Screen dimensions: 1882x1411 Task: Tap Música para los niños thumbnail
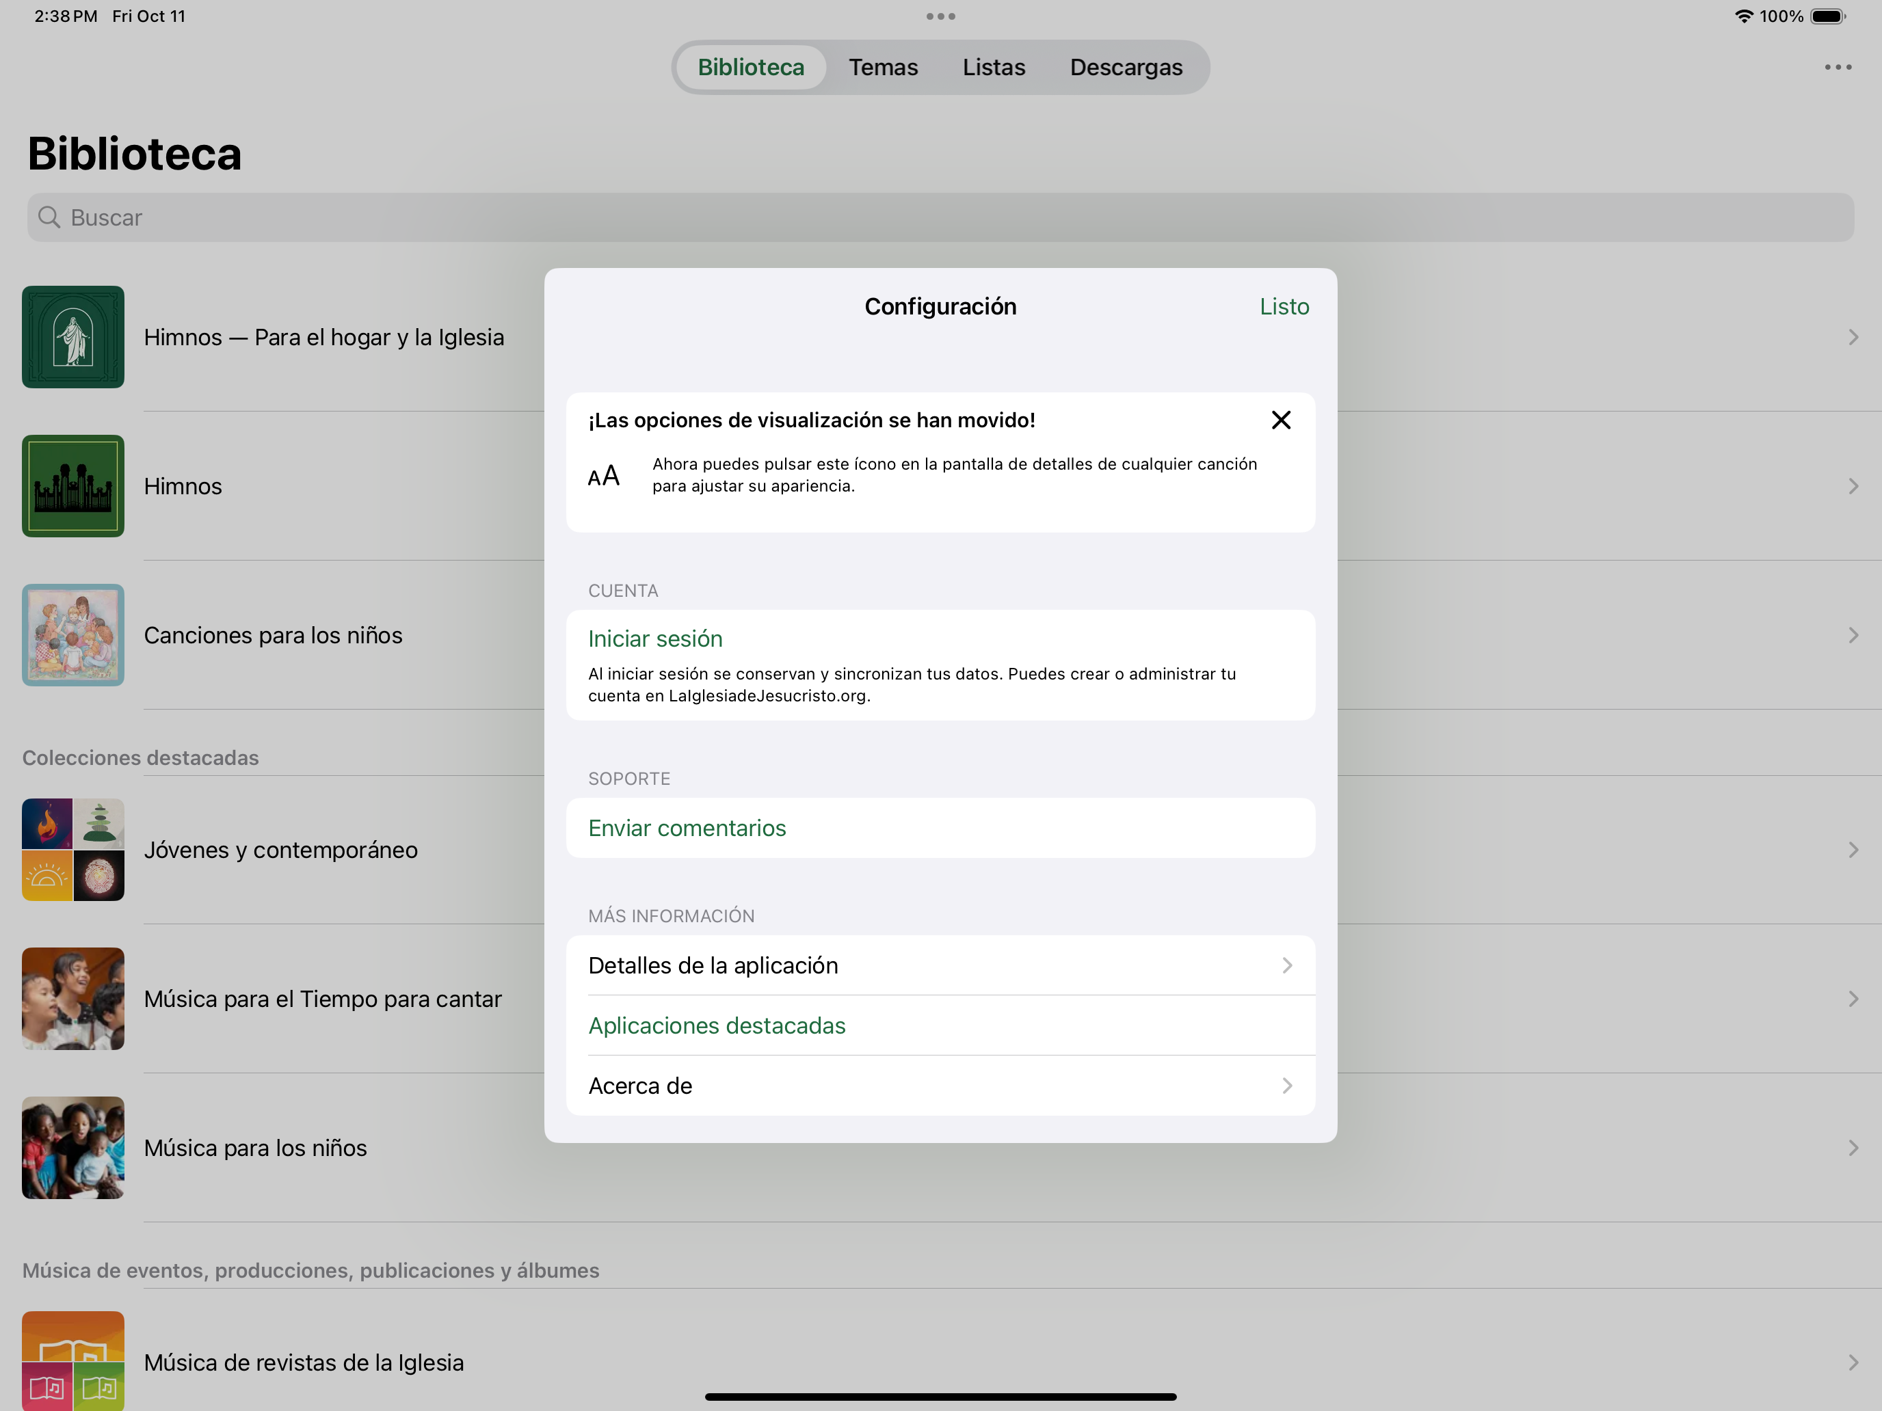tap(73, 1147)
